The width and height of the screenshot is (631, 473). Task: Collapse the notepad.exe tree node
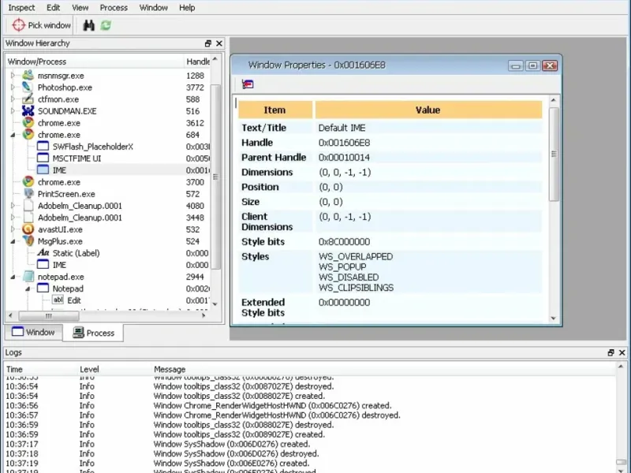13,277
